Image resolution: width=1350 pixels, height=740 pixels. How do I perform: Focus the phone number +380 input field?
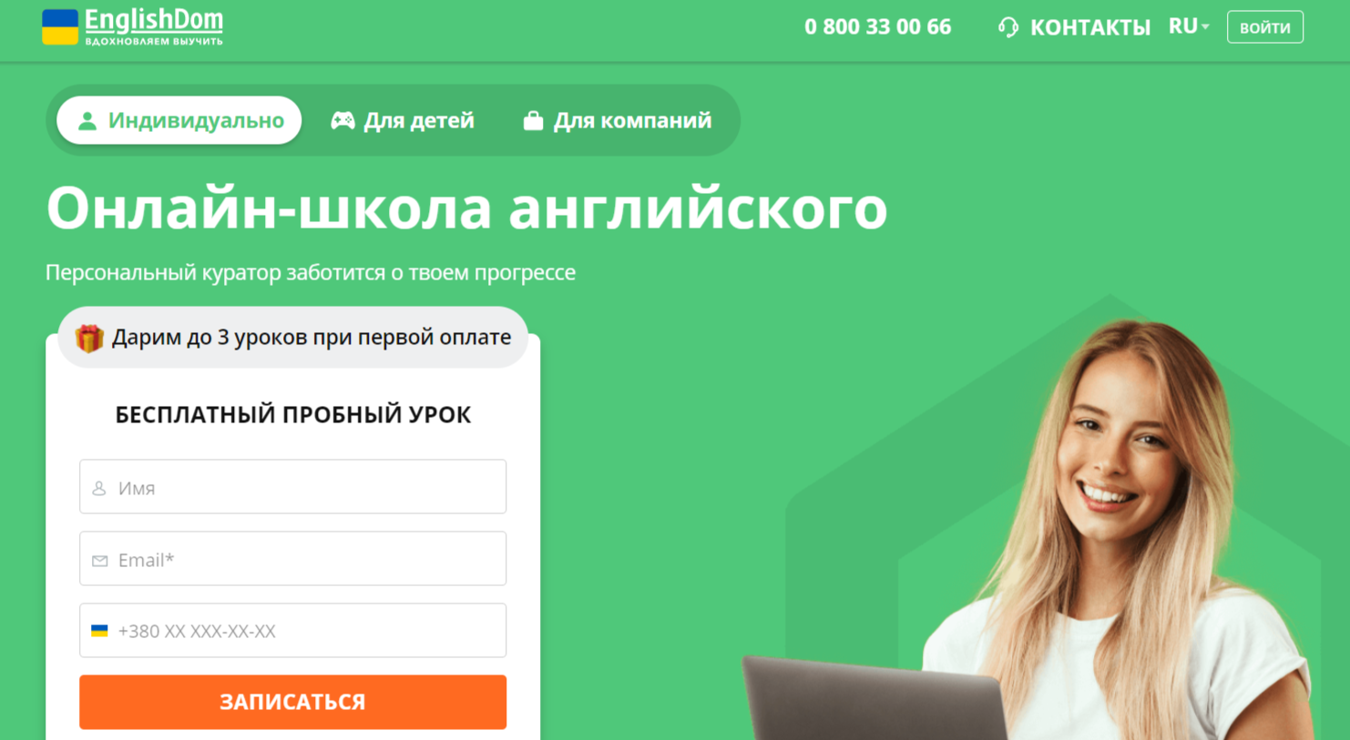(x=292, y=631)
